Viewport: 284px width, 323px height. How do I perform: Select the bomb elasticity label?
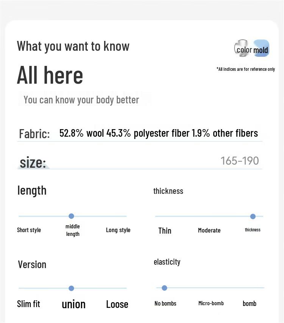pos(250,303)
